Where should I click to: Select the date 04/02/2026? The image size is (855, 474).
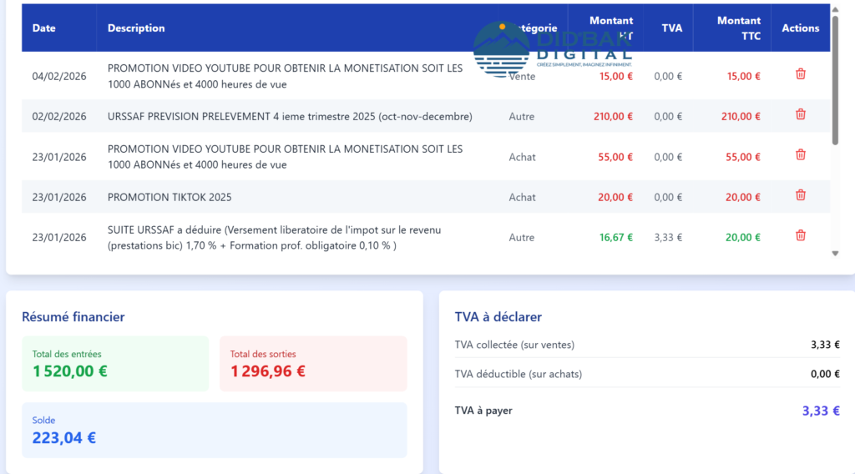click(x=59, y=76)
